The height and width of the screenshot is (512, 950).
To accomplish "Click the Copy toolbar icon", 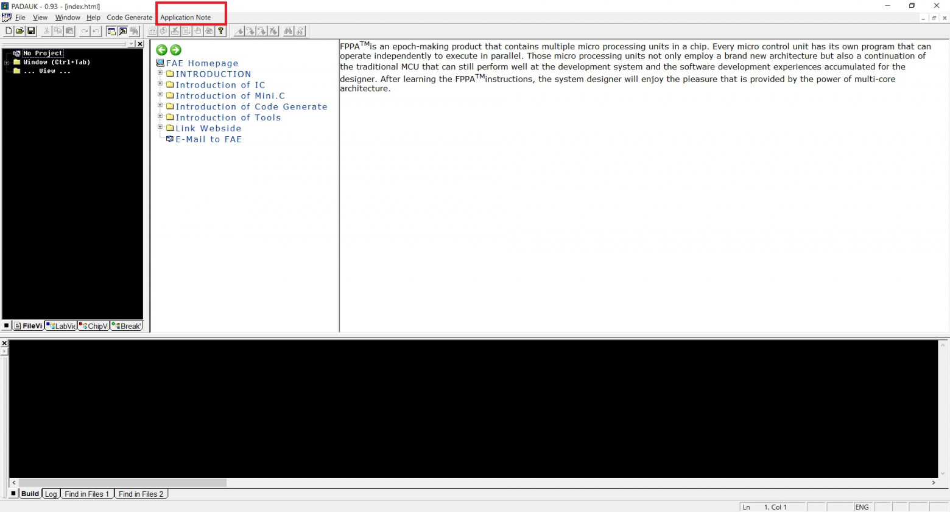I will [x=58, y=31].
